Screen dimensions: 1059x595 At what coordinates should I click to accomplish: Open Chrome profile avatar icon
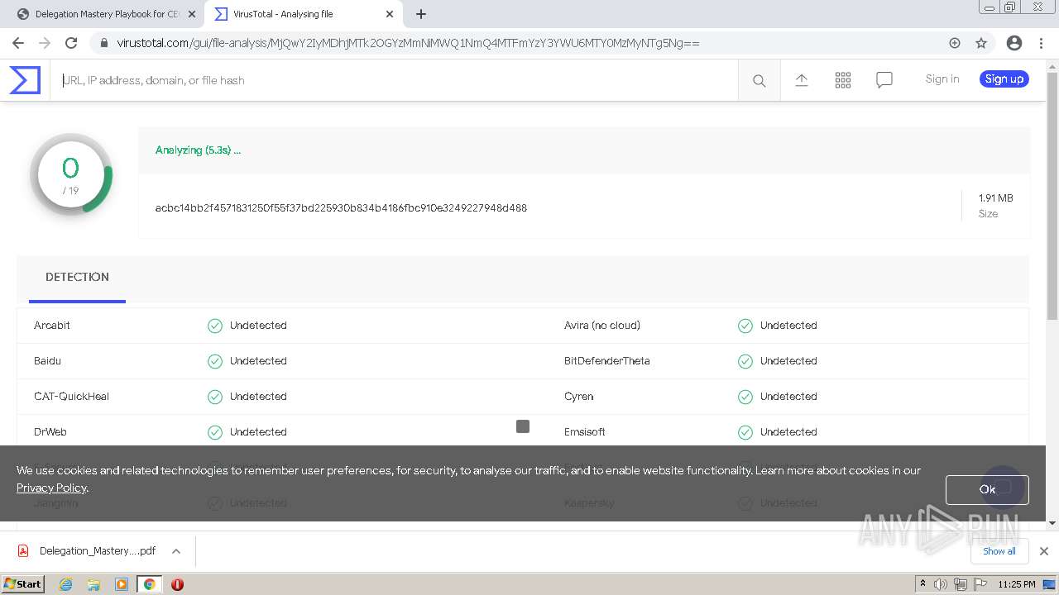pyautogui.click(x=1014, y=43)
